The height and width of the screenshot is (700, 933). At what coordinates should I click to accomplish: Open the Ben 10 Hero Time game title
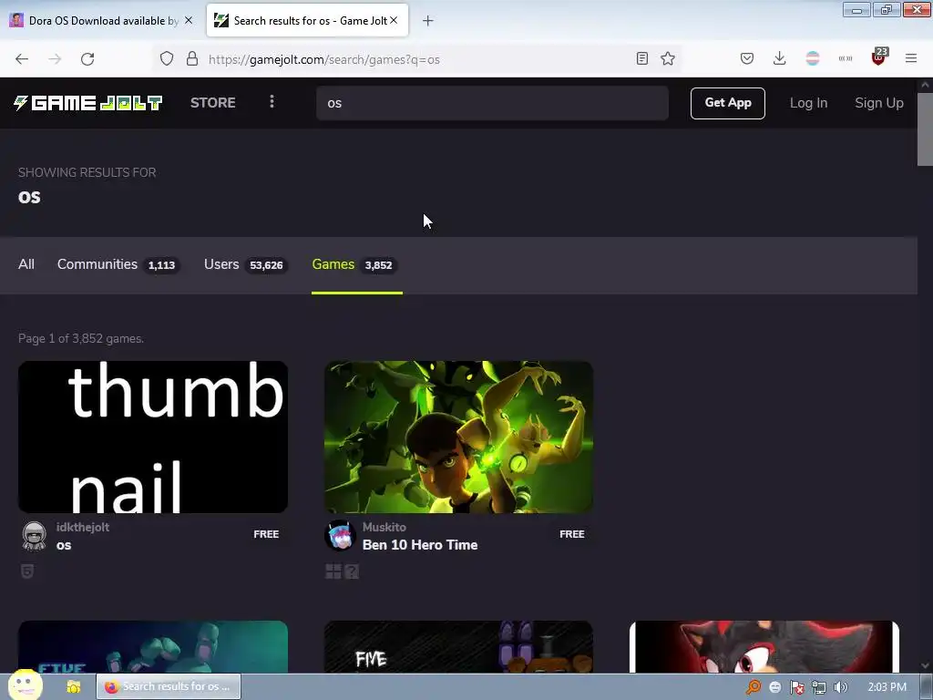[420, 545]
